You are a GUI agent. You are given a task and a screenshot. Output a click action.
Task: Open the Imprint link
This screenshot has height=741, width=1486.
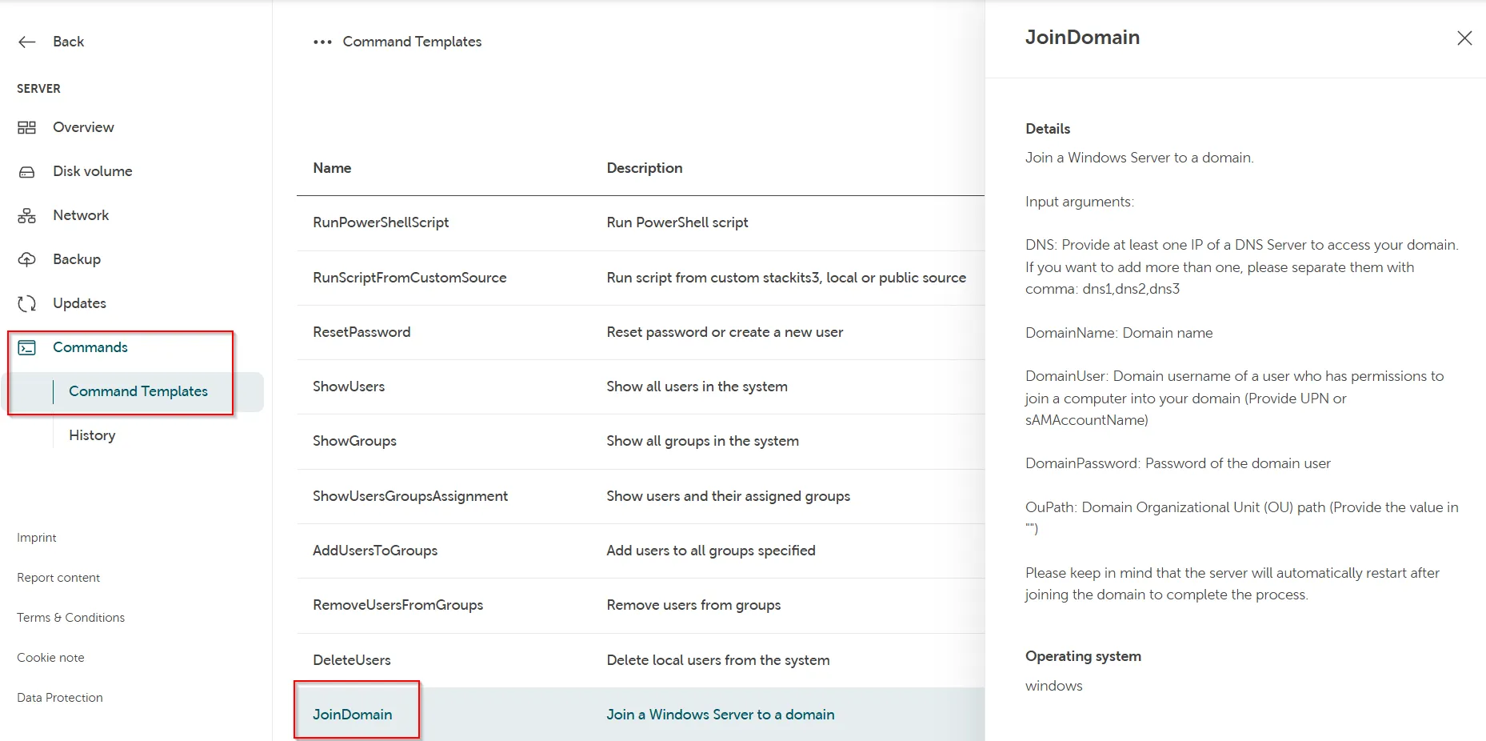[36, 537]
